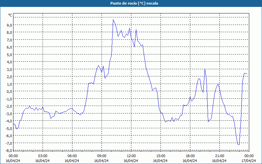Image resolution: width=262 pixels, height=164 pixels.
Task: Select the 1,0 temperature label
Action: pos(9,84)
